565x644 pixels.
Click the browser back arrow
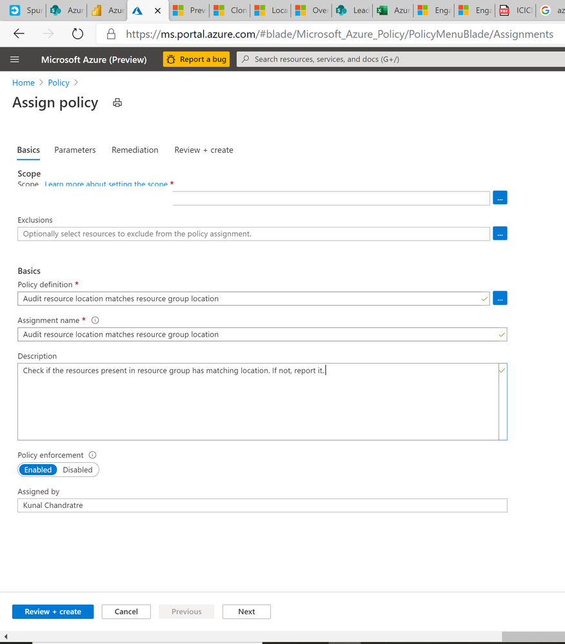(19, 34)
